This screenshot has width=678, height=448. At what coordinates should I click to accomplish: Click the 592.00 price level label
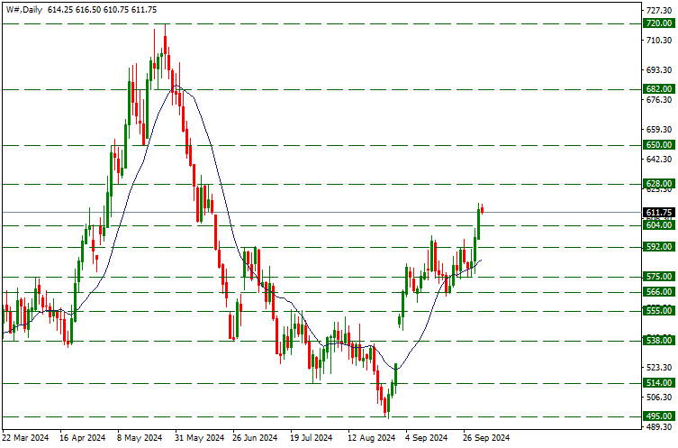tap(659, 246)
